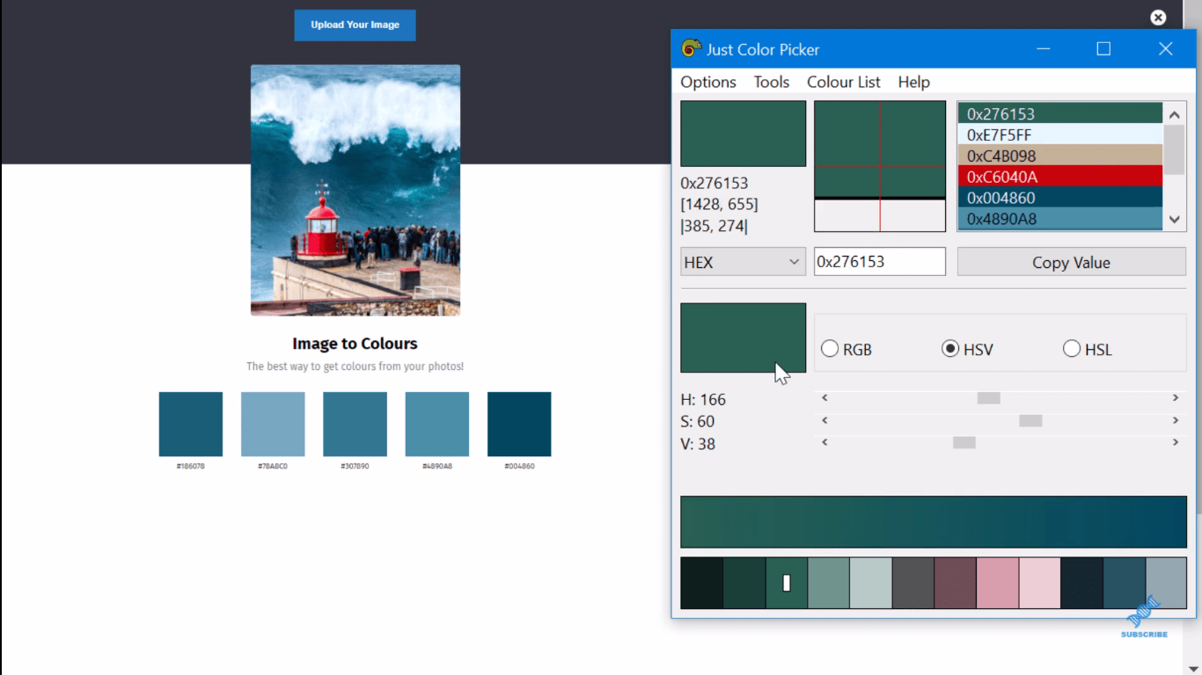
Task: Select 0x276153 in the colour list
Action: 1060,113
